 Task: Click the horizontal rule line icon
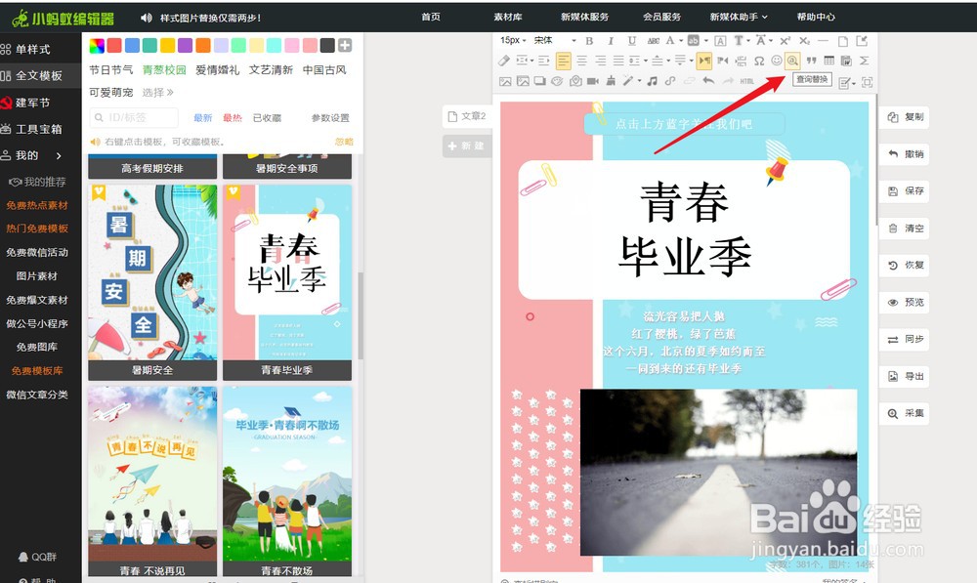tap(823, 41)
